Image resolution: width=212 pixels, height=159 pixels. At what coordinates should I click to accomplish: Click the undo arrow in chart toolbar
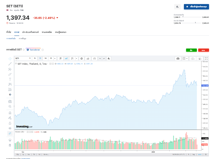click(x=100, y=58)
